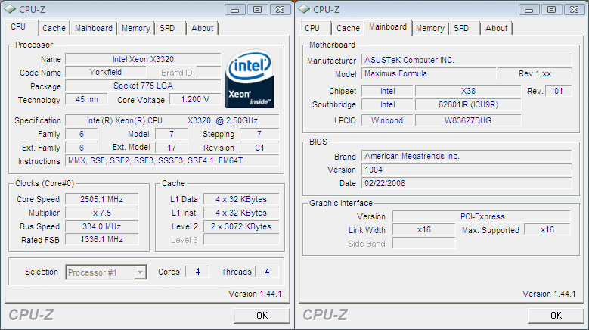Minimize the right CPU-Z window
589x330 pixels.
[529, 10]
